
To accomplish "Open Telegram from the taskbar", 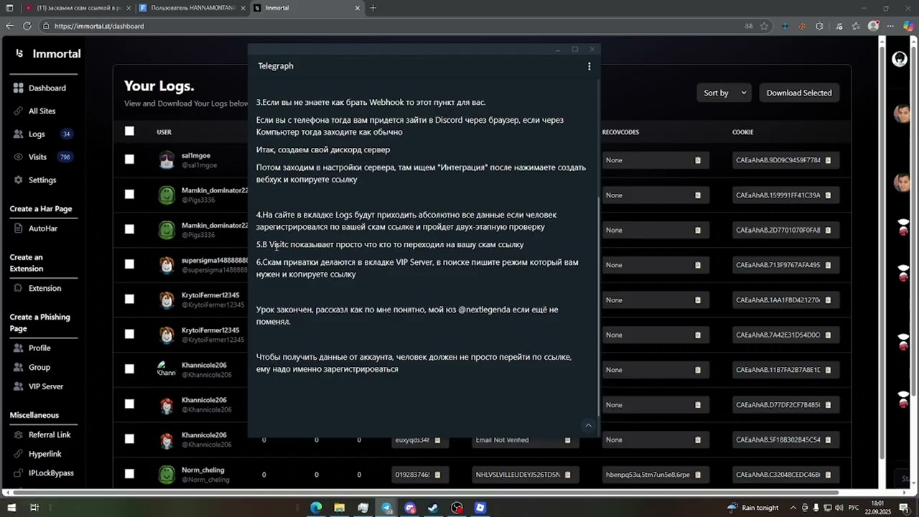I will tap(387, 508).
